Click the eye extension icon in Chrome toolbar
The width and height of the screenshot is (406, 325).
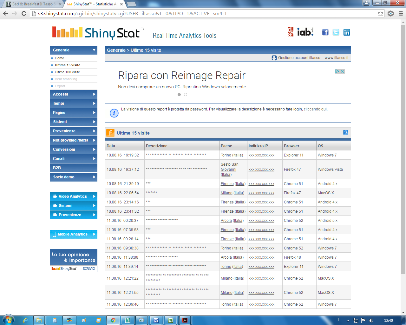pyautogui.click(x=391, y=13)
